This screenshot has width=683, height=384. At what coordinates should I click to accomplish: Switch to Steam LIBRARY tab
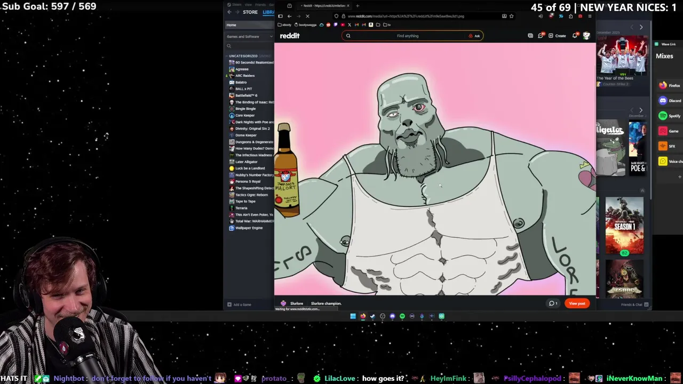click(x=268, y=12)
